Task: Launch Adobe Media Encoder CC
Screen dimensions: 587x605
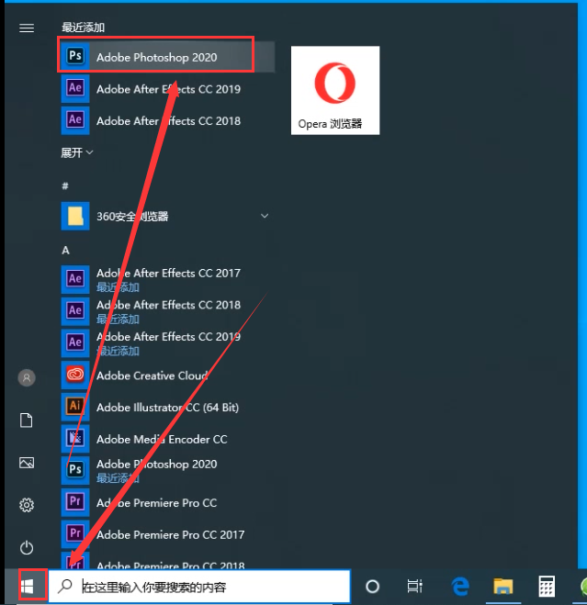Action: (167, 439)
